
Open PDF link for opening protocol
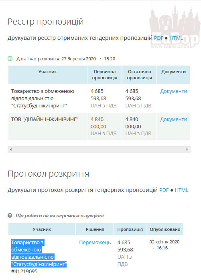click(x=164, y=190)
